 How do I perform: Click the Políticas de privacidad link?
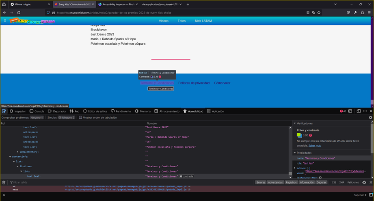coord(194,83)
